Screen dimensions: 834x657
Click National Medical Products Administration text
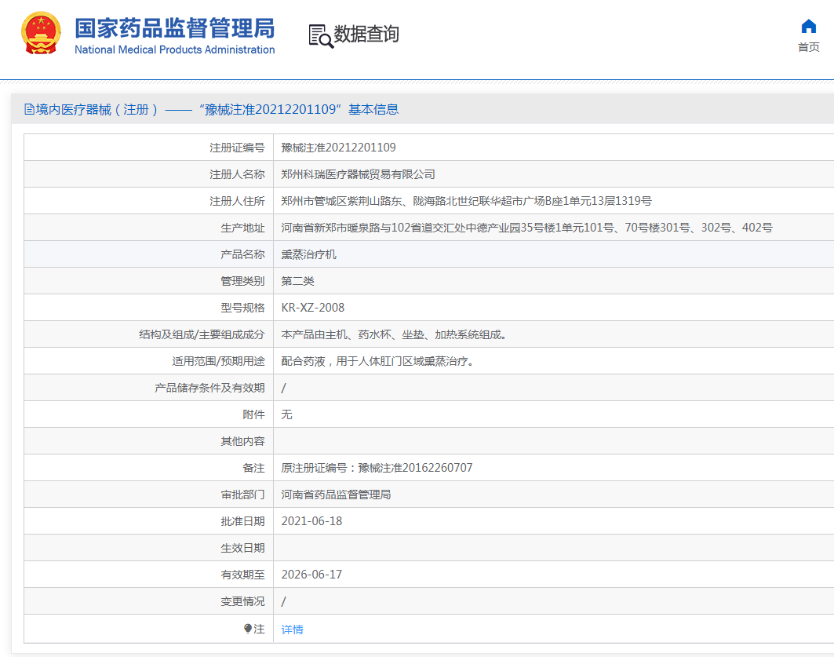pos(175,50)
